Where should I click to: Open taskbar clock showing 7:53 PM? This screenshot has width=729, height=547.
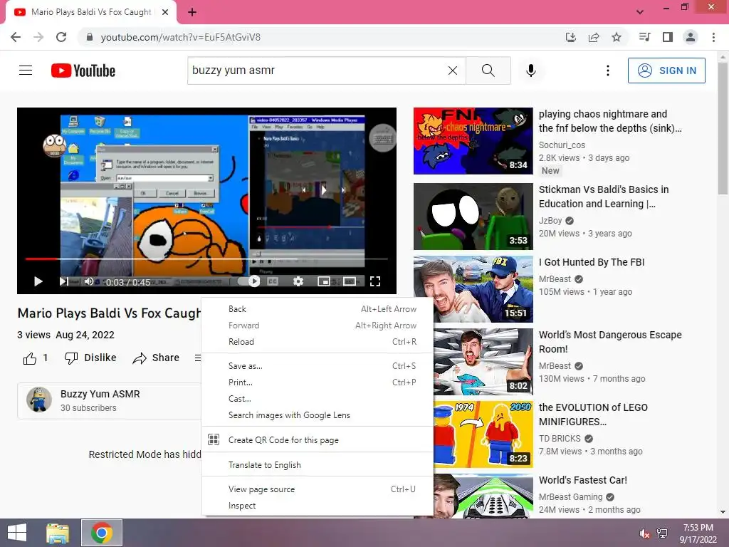pyautogui.click(x=698, y=533)
